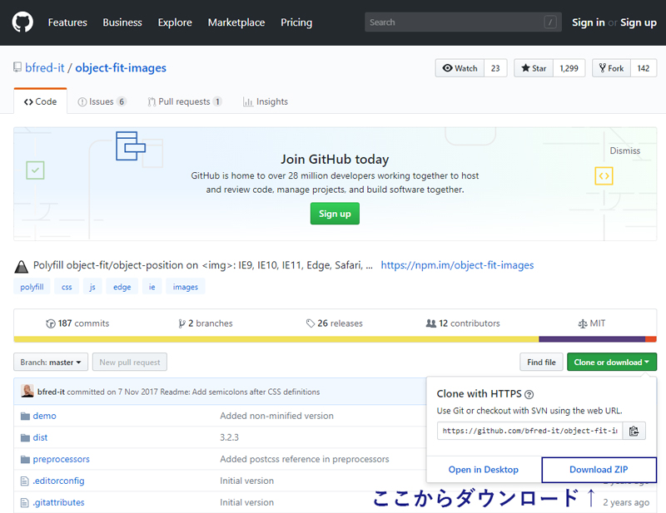
Task: View the 12 contributors
Action: pos(463,323)
